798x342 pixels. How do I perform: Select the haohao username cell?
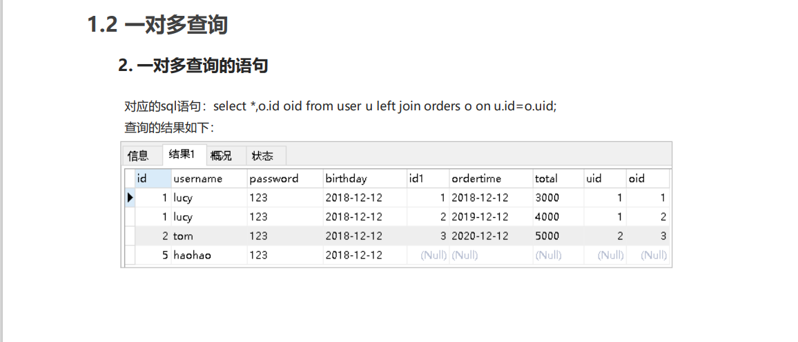click(192, 255)
